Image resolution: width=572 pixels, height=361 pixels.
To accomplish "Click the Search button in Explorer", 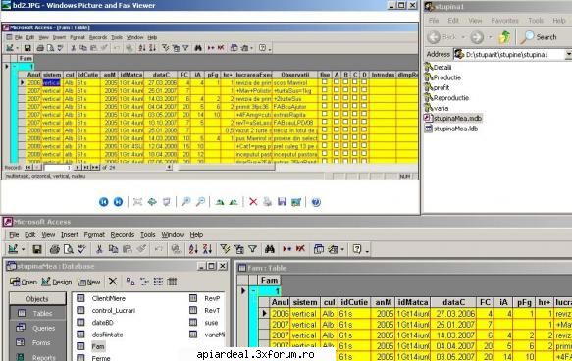I will tap(539, 37).
